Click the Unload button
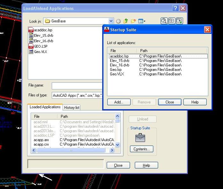The width and height of the screenshot is (223, 189). 142,119
